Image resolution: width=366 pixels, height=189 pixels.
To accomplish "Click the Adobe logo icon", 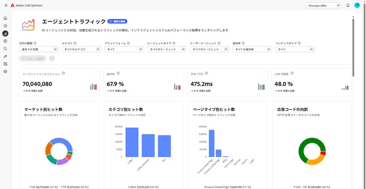I will pos(13,5).
